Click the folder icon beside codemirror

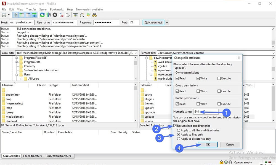coord(4,94)
